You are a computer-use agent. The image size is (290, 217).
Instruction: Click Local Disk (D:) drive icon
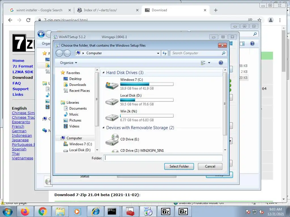point(112,101)
